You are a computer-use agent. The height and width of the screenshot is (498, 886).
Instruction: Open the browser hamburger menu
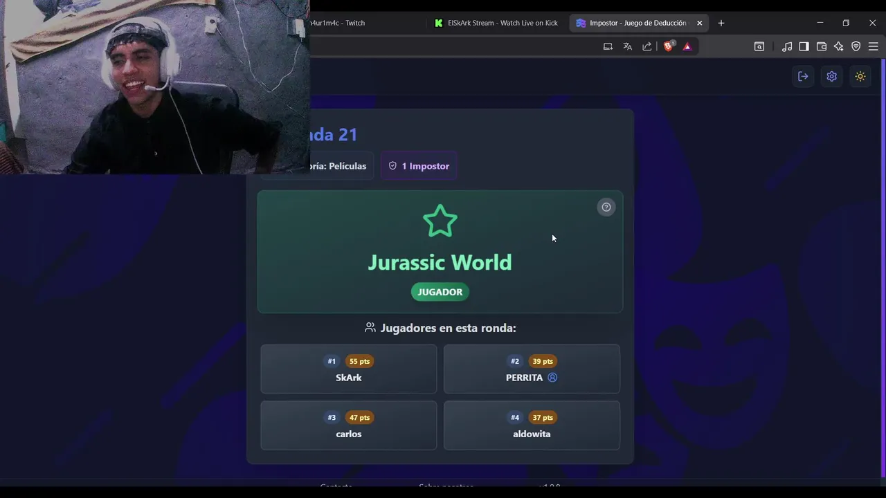click(x=873, y=46)
